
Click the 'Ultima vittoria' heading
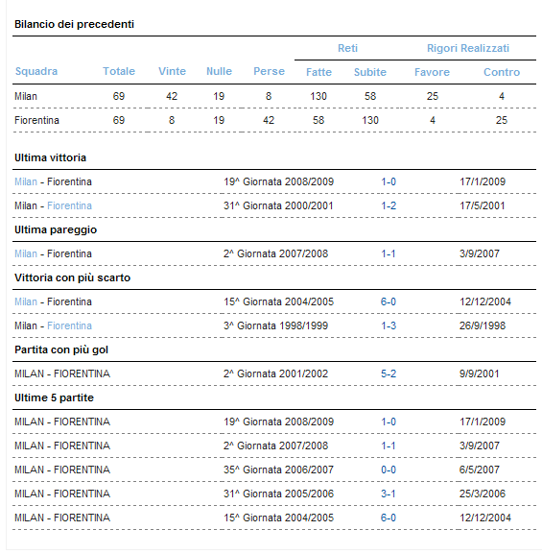click(50, 157)
